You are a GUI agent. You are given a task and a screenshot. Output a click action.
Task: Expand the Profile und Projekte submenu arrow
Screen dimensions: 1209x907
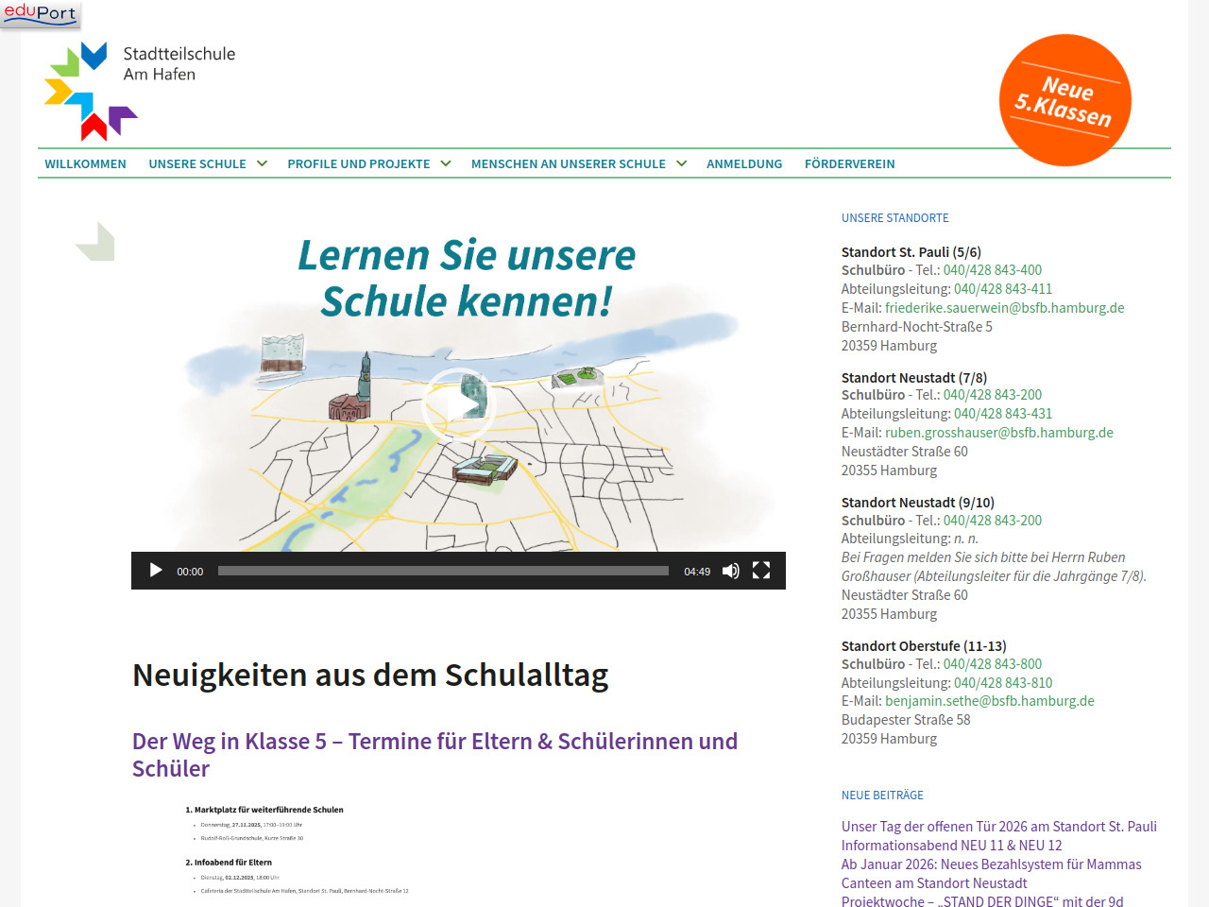pos(446,163)
